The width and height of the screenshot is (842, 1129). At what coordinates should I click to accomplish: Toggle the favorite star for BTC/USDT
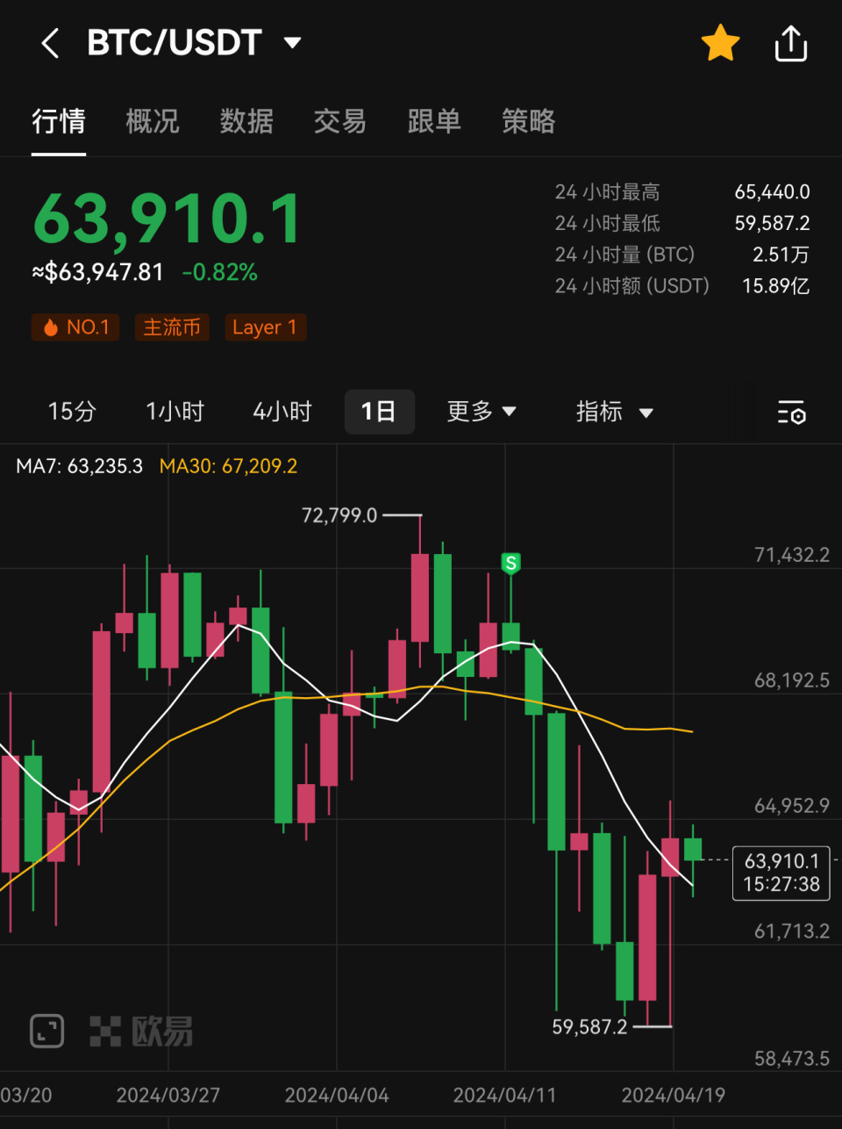[x=720, y=41]
